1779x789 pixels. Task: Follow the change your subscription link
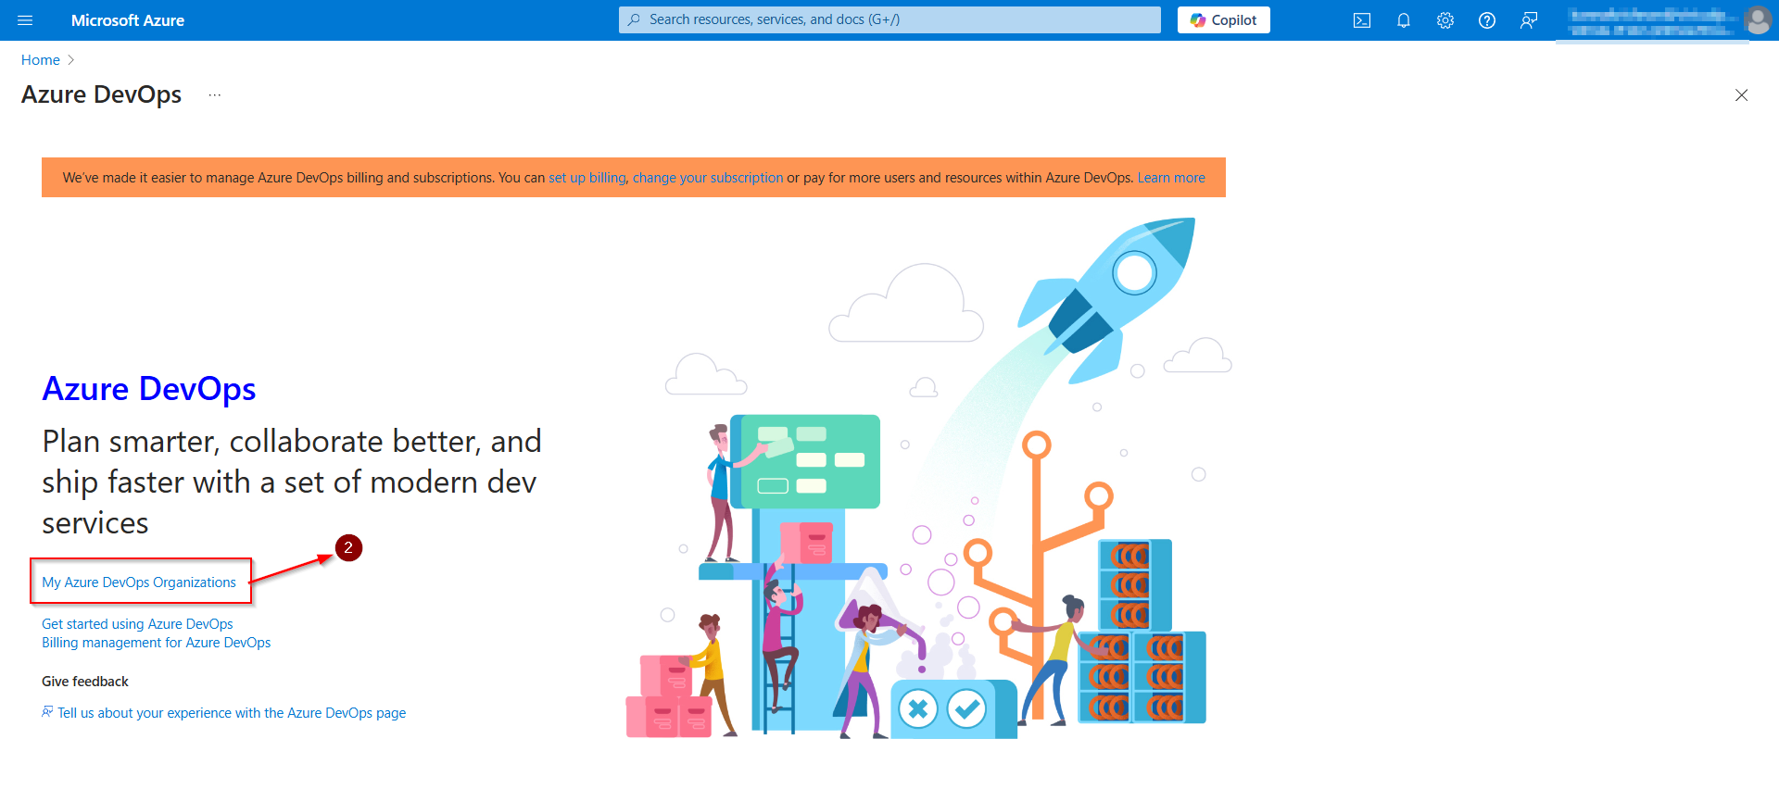click(x=708, y=178)
